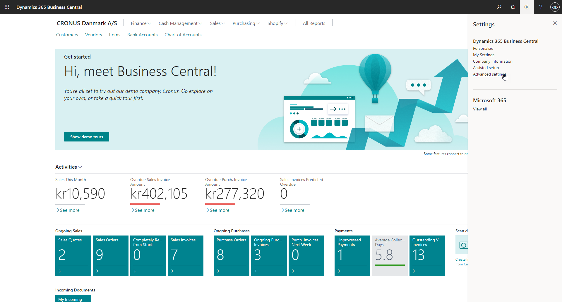Open Unprocessed Payments tile

[352, 255]
